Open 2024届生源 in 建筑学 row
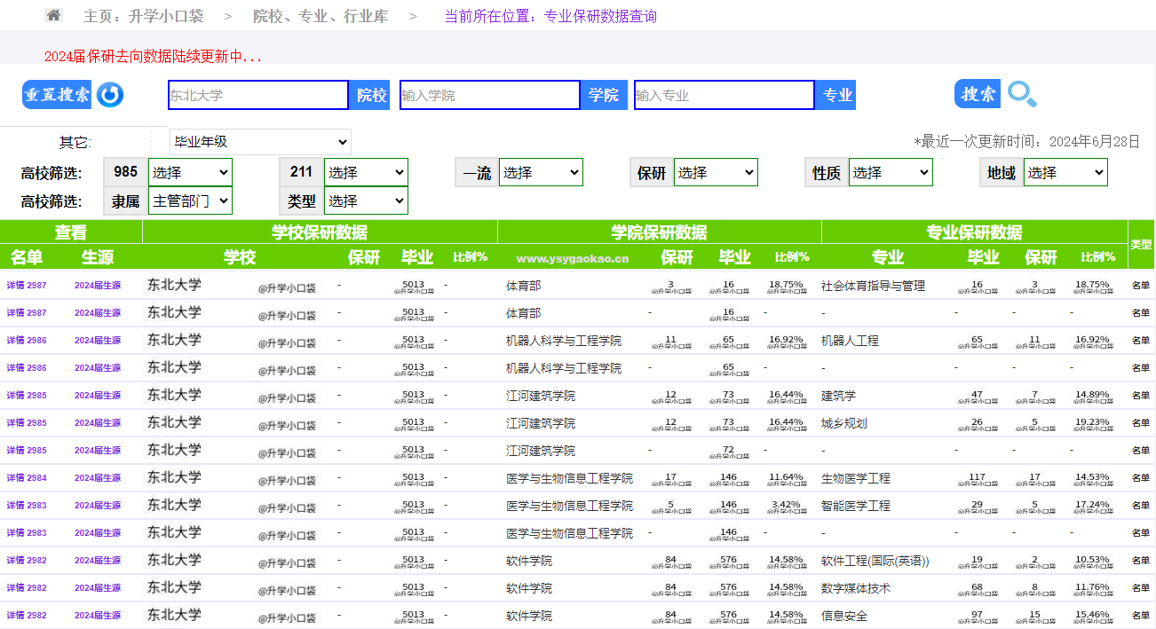The height and width of the screenshot is (629, 1156). (98, 396)
